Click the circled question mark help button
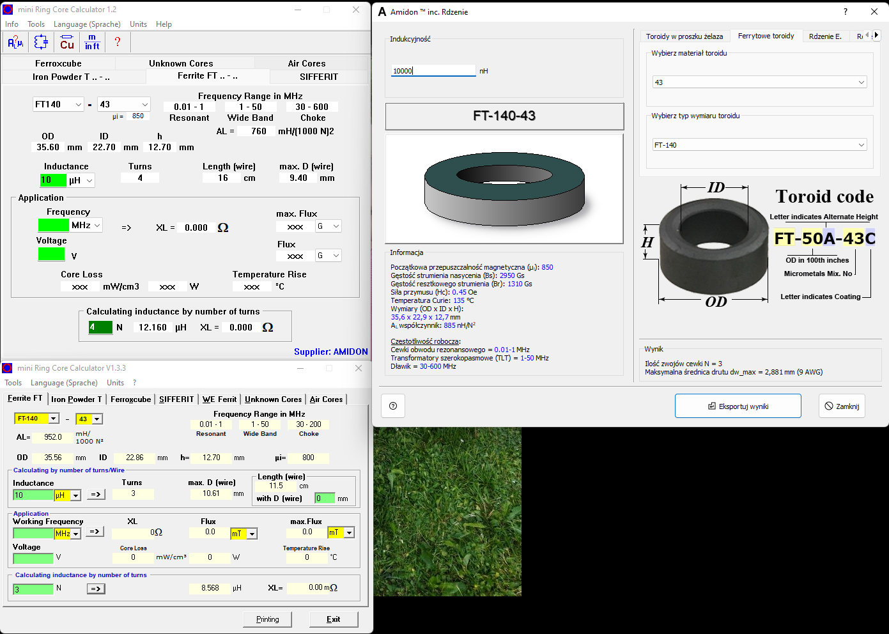The width and height of the screenshot is (889, 634). click(393, 406)
